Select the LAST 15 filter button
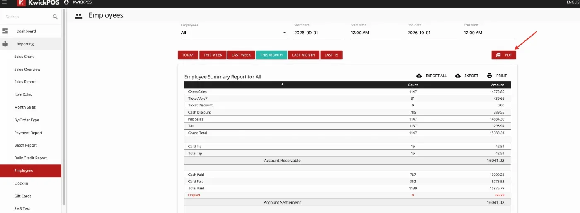The height and width of the screenshot is (213, 580). click(331, 55)
